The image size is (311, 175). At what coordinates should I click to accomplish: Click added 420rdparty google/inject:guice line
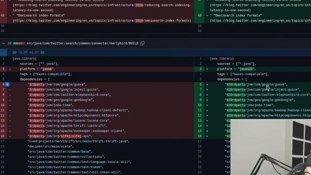pyautogui.click(x=262, y=89)
